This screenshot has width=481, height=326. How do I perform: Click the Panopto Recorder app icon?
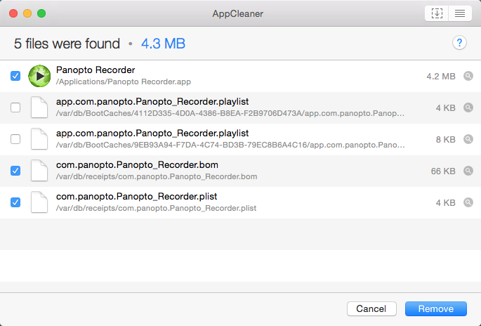click(39, 75)
